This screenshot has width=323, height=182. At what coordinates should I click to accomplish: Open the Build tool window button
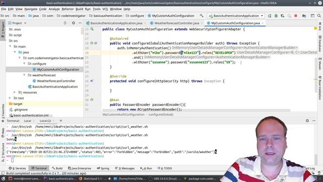(x=57, y=168)
